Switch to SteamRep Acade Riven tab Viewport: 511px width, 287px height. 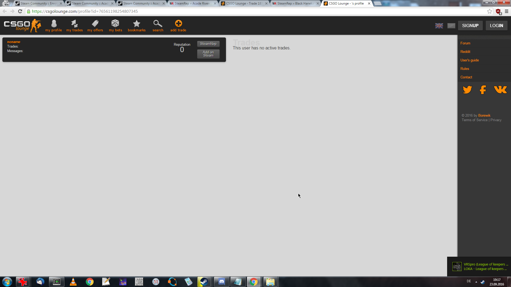(x=192, y=3)
